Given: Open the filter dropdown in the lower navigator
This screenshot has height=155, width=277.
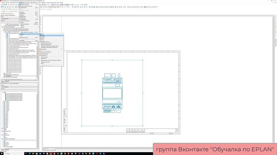Looking at the screenshot, I should pyautogui.click(x=18, y=87).
